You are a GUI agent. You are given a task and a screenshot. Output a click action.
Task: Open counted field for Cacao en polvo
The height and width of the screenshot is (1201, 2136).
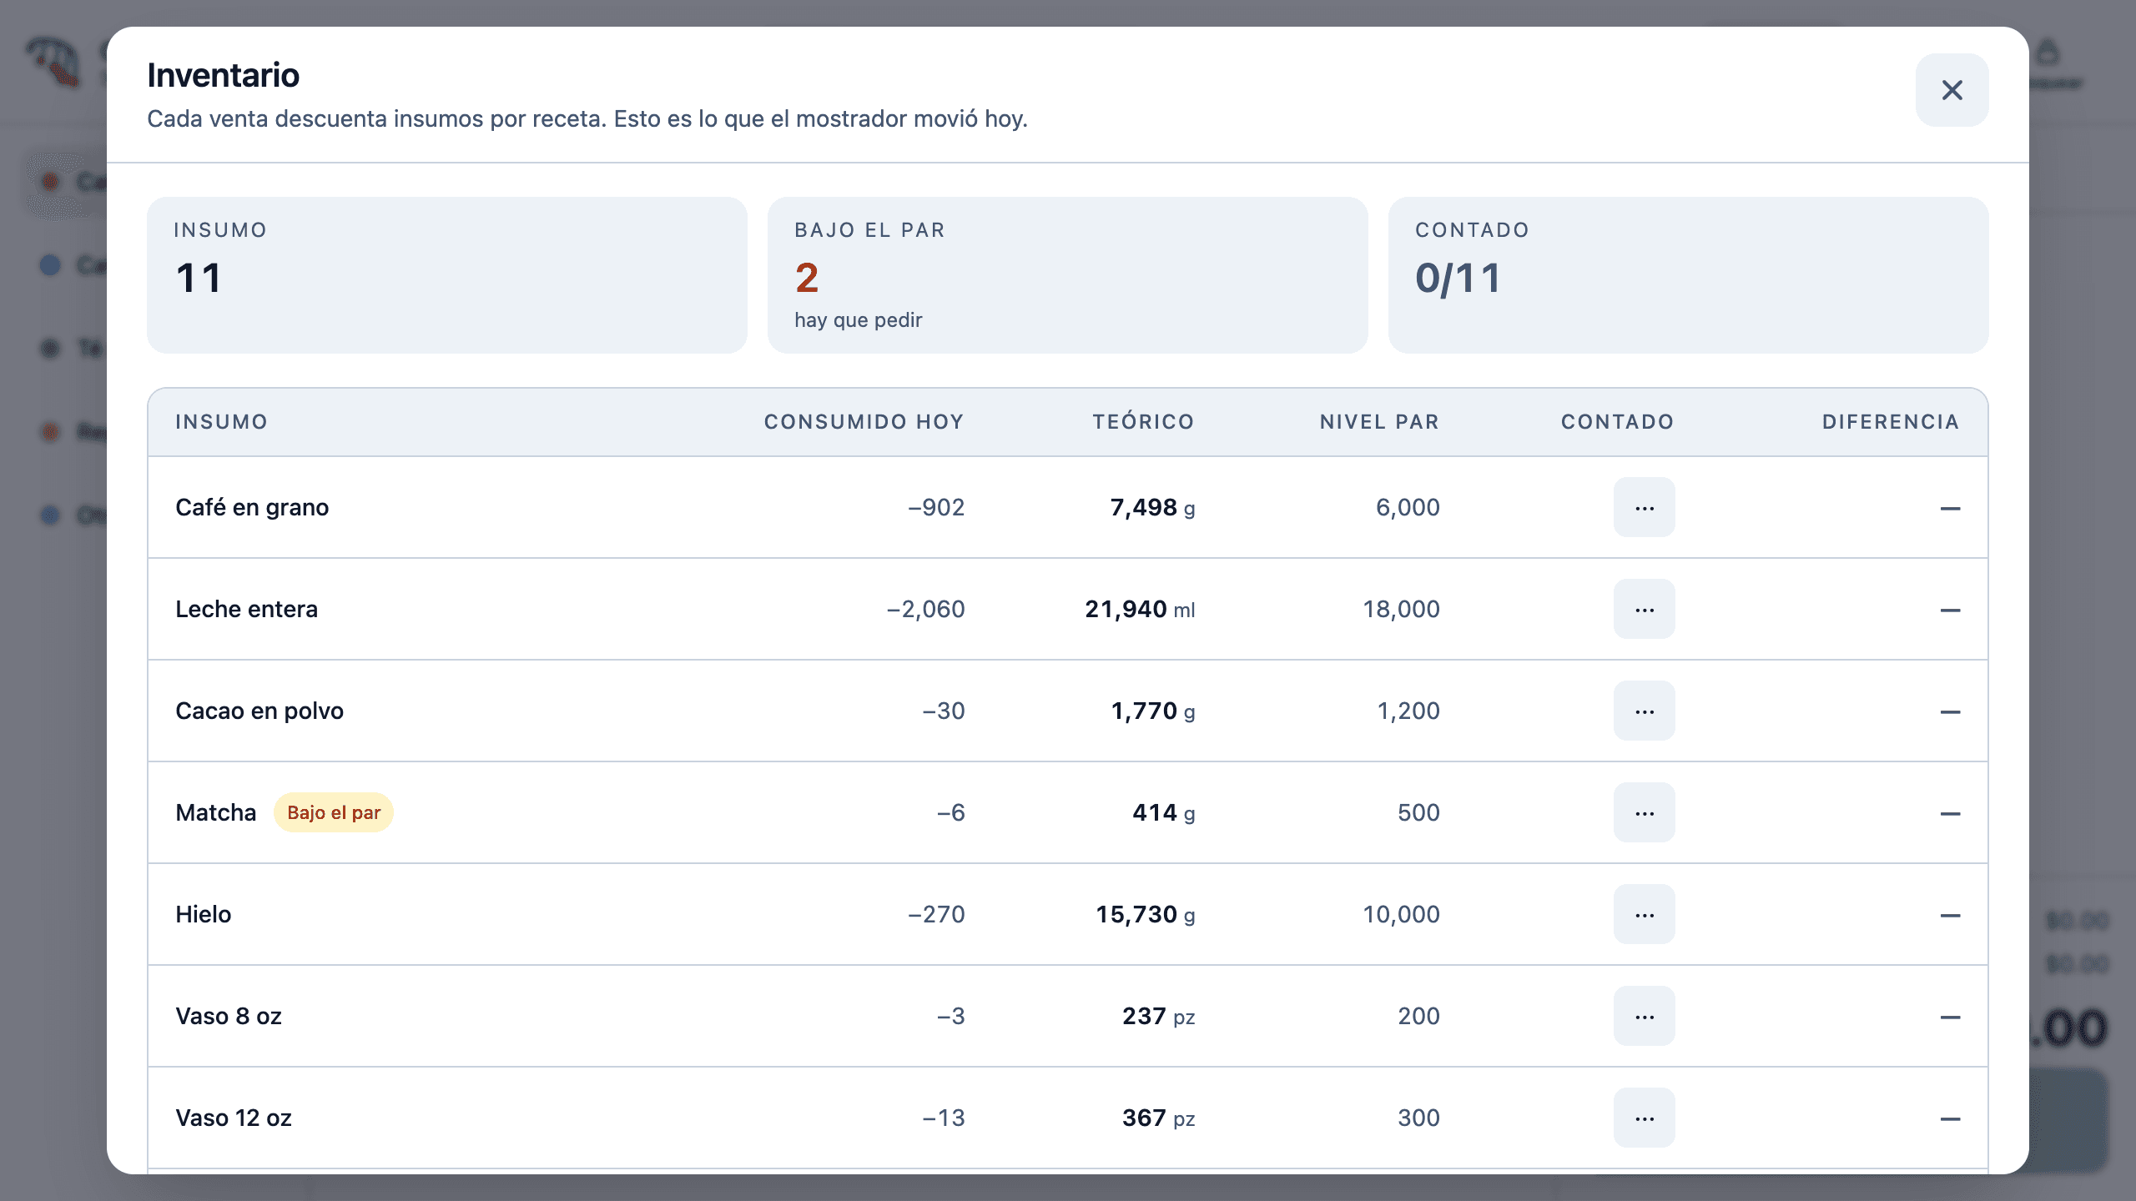tap(1644, 711)
